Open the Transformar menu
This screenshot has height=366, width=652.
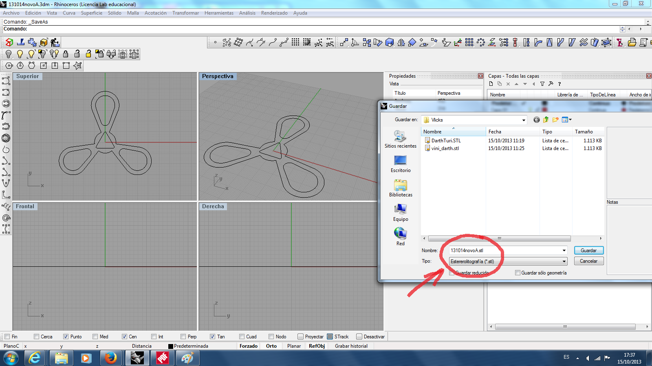185,13
